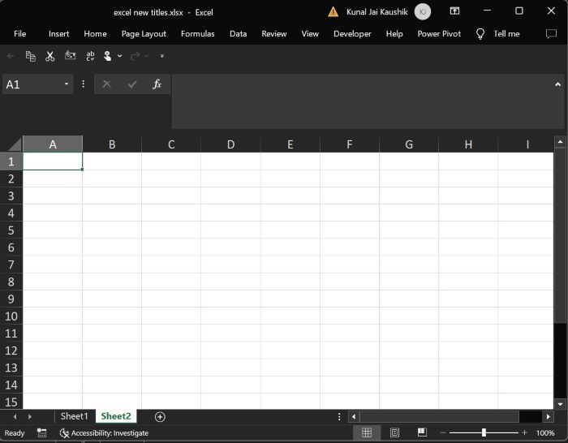Collapse the formula bar chevron

click(x=558, y=84)
